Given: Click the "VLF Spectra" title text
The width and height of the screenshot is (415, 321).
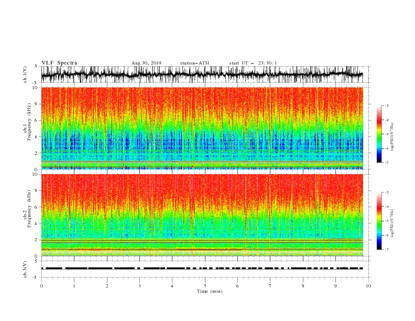Looking at the screenshot, I should click(x=59, y=63).
